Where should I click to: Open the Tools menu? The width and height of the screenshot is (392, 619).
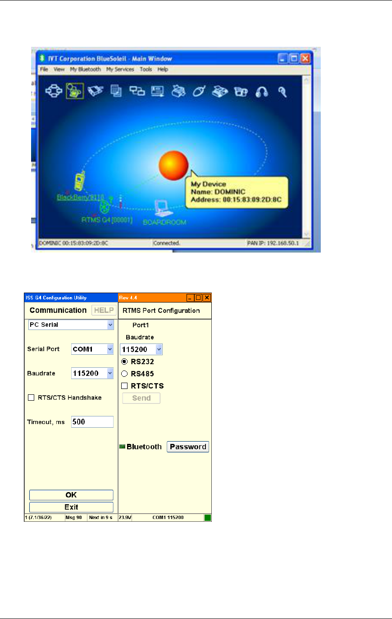(x=146, y=69)
